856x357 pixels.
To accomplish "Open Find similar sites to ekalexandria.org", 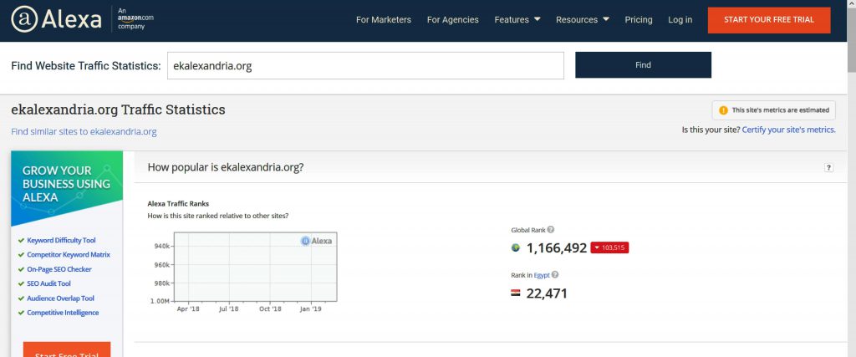I will pos(84,132).
